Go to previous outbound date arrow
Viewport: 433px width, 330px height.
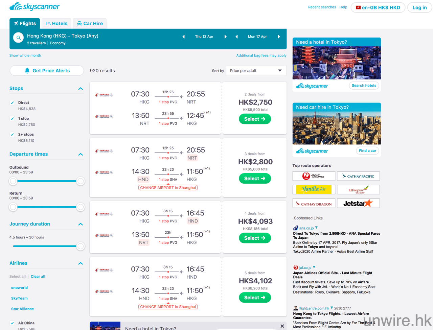(184, 37)
